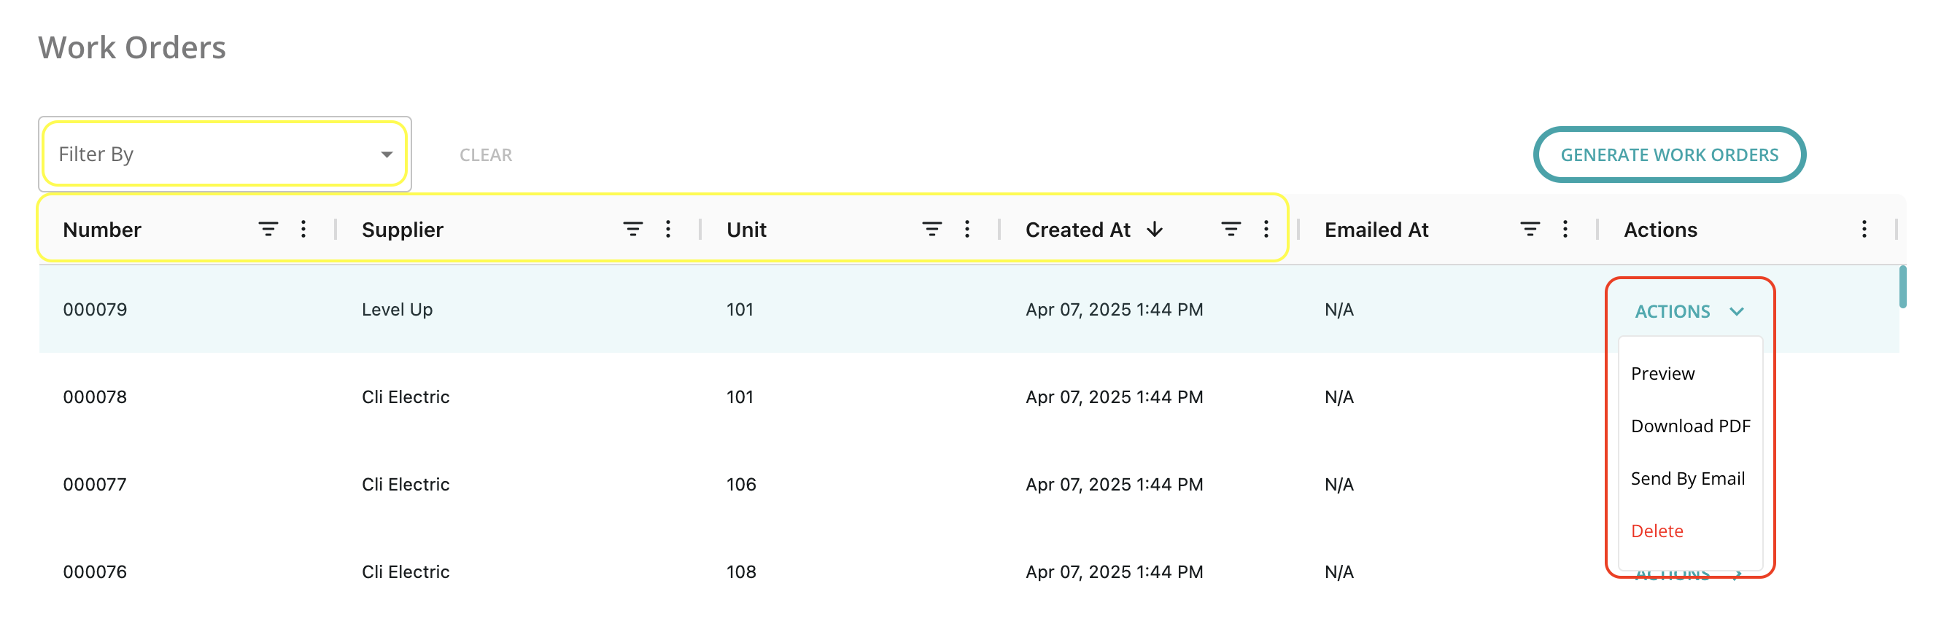The image size is (1933, 621).
Task: Click unit 106 cell
Action: pyautogui.click(x=741, y=485)
